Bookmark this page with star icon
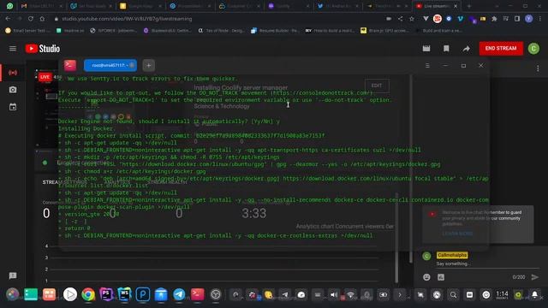 (x=412, y=19)
